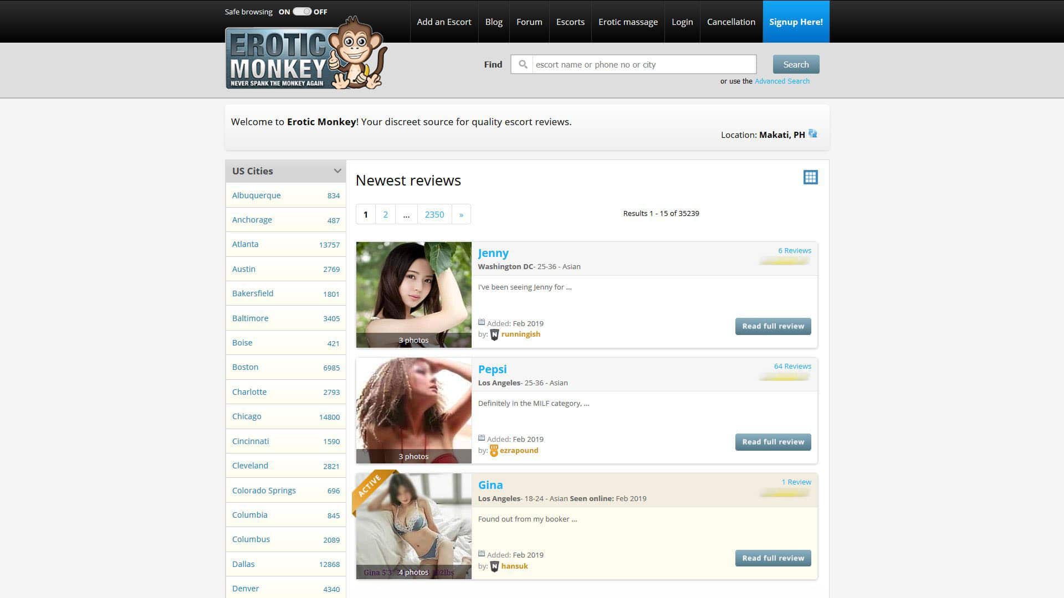Click calendar icon beside Jenny's added date
The image size is (1064, 598).
click(482, 322)
